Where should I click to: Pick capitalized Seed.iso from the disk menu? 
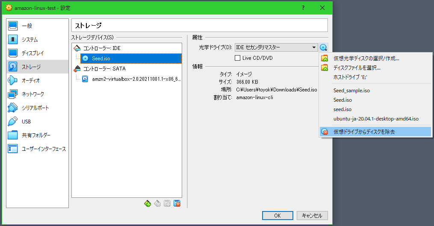tap(375, 100)
